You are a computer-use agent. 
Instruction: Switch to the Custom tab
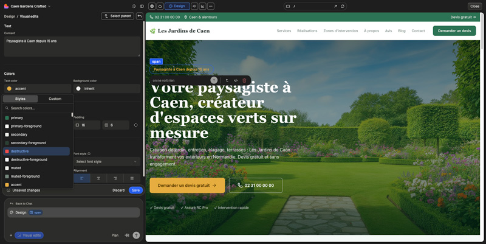pos(55,99)
